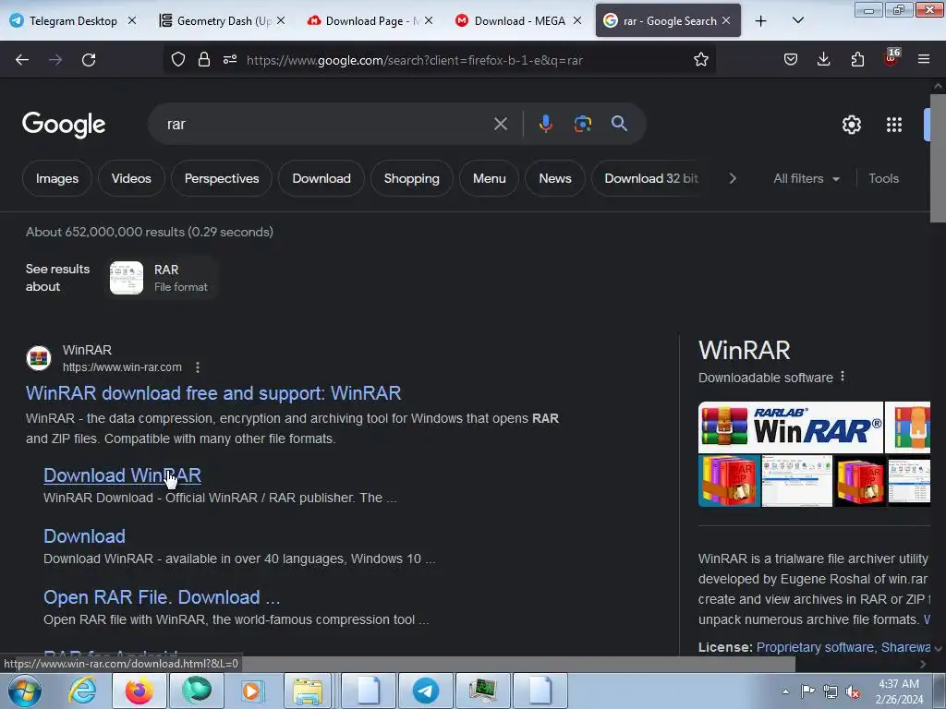Reload the current page

[x=89, y=60]
